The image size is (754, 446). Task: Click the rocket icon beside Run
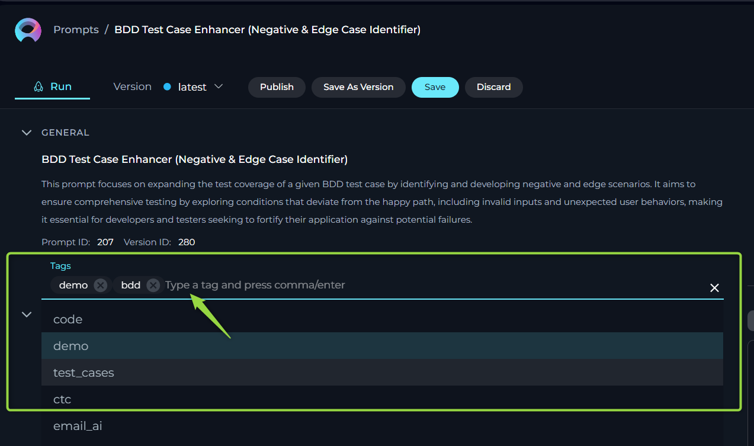(x=38, y=86)
